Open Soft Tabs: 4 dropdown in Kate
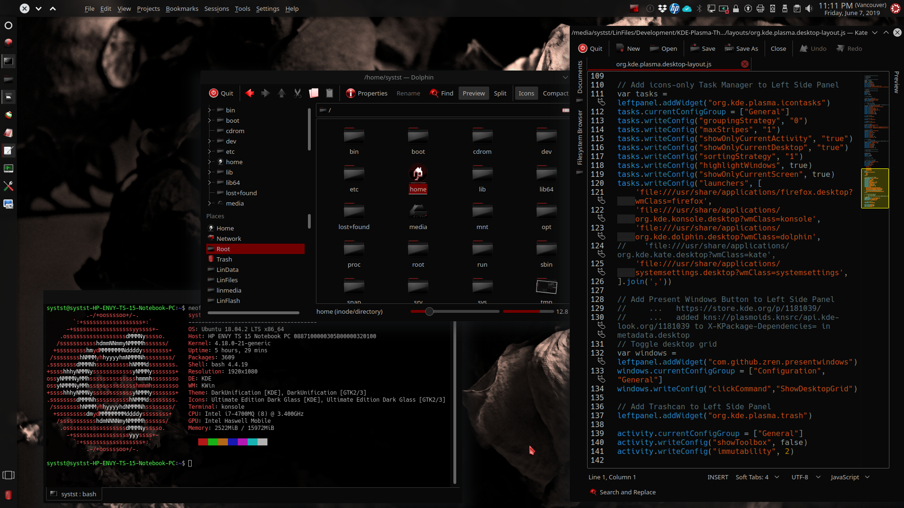Viewport: 904px width, 508px height. [x=757, y=477]
